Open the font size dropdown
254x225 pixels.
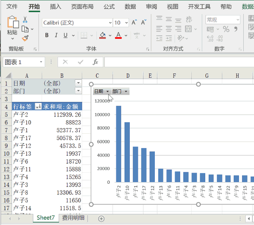click(x=126, y=23)
